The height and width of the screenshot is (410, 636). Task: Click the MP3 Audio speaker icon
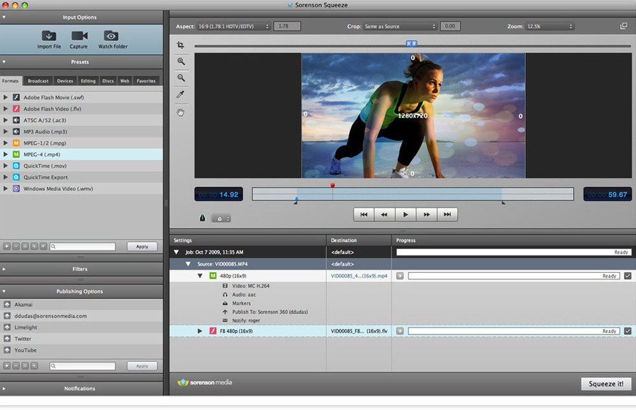coord(17,132)
